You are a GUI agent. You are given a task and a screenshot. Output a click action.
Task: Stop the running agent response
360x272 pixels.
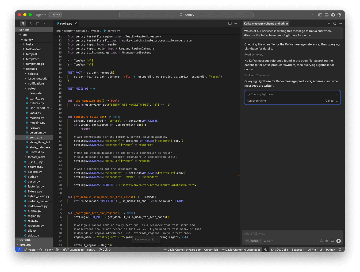coord(338,241)
